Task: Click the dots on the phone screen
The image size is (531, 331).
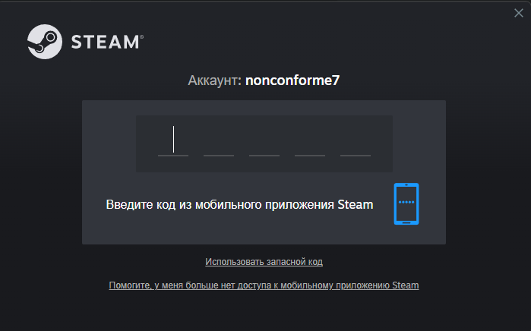Action: click(406, 202)
